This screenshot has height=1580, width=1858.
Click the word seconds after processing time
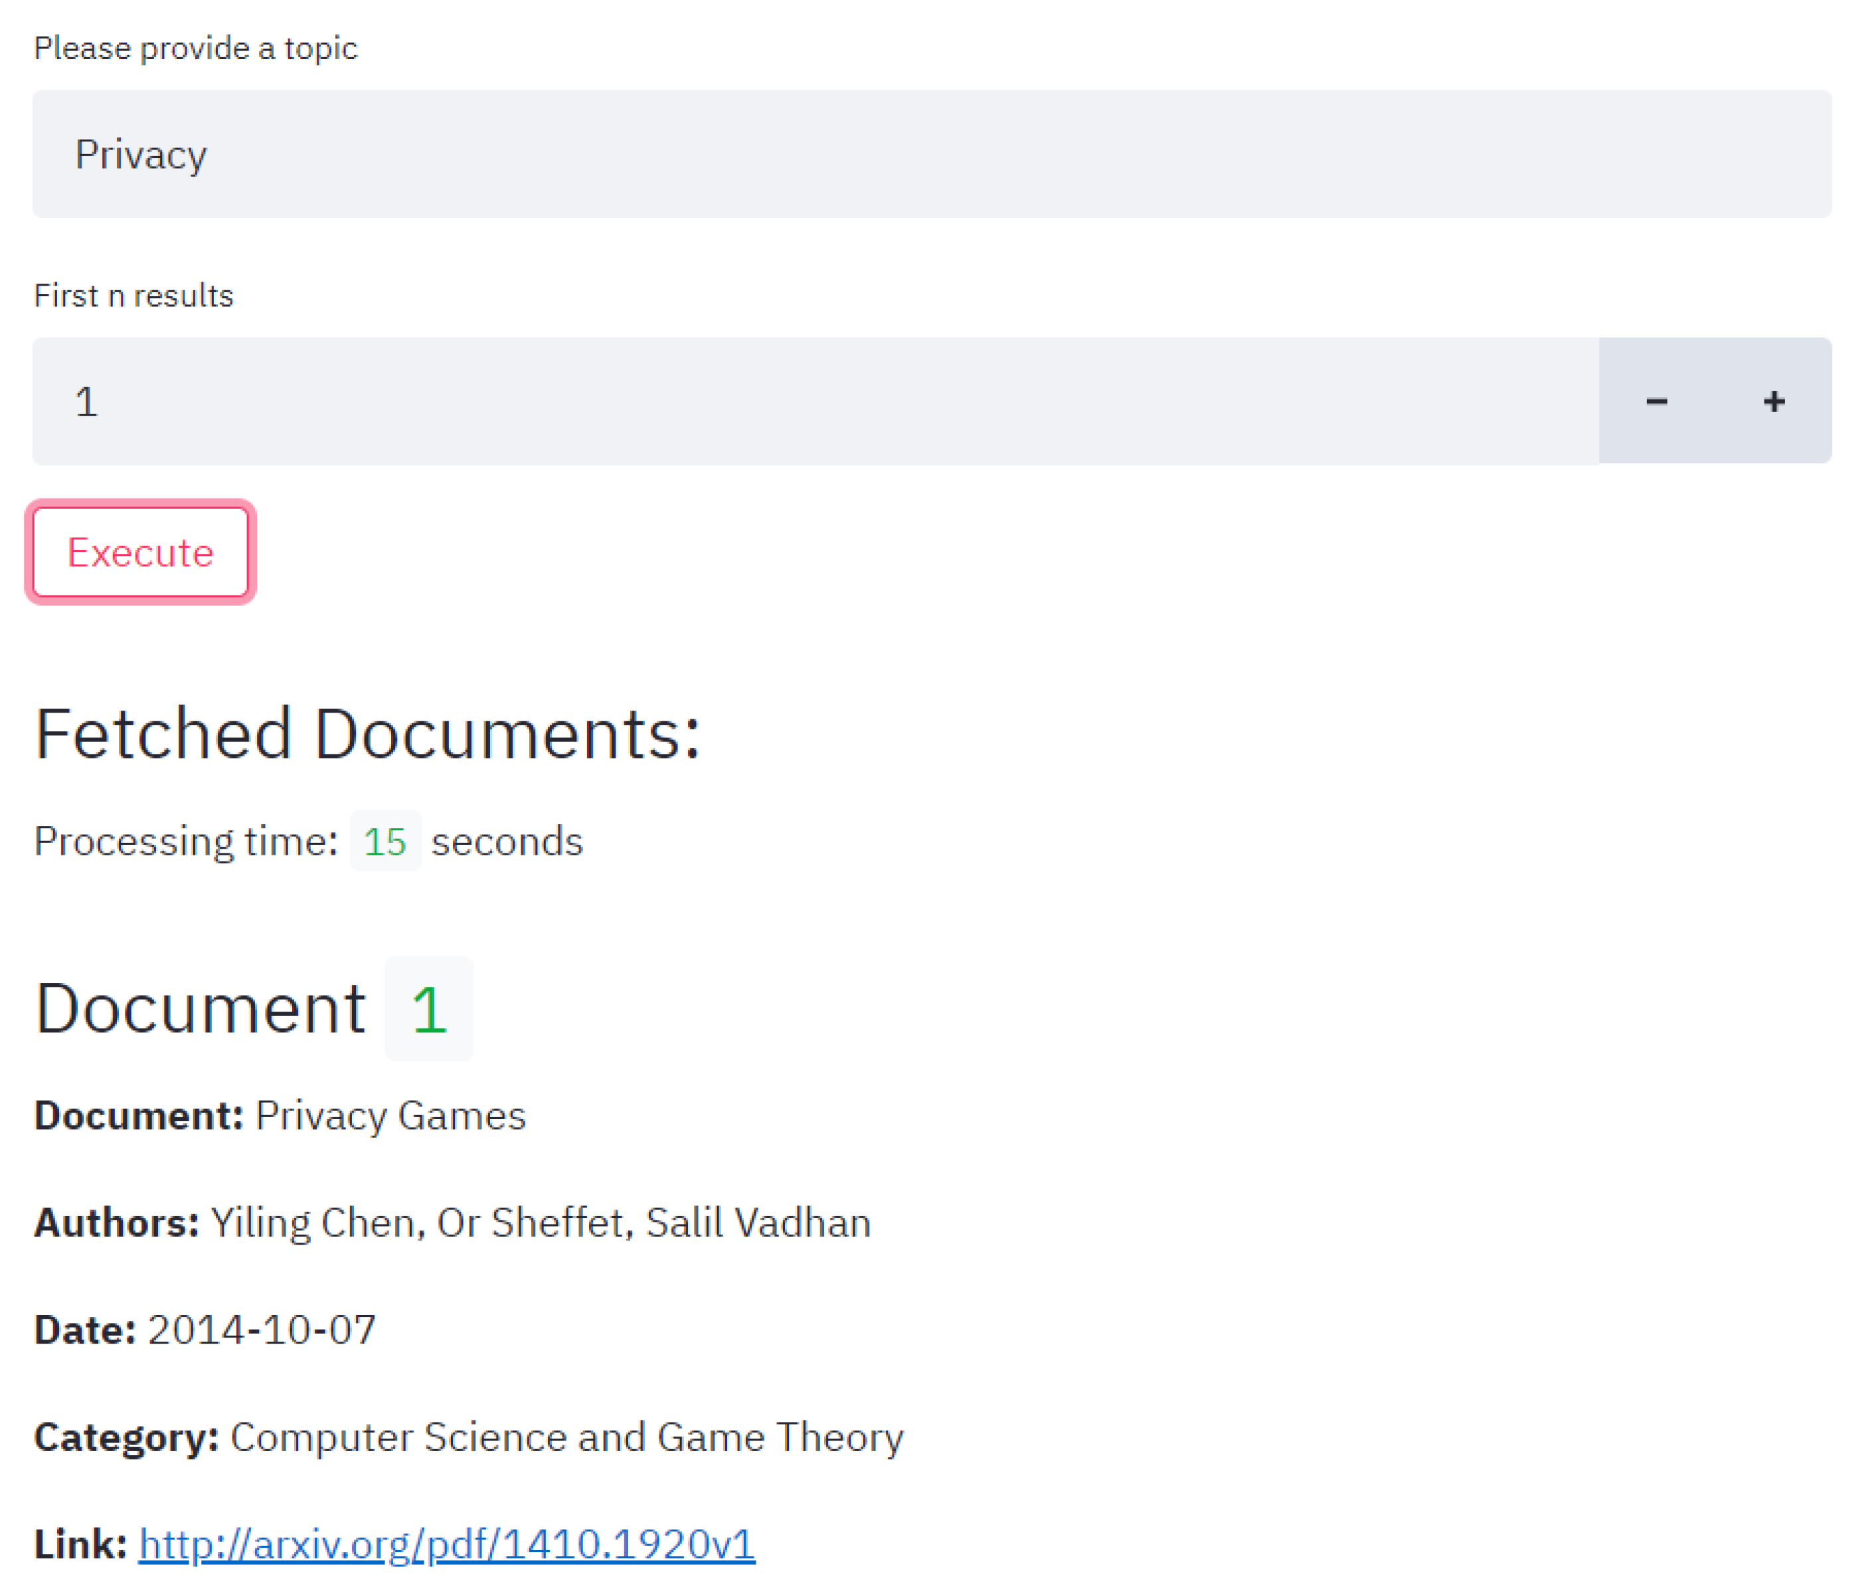pos(507,841)
